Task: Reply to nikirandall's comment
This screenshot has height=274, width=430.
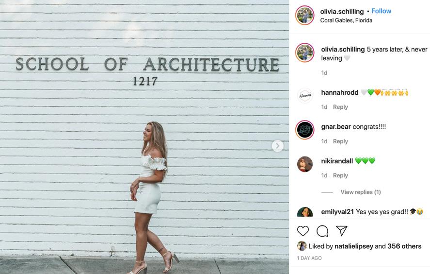Action: 340,175
